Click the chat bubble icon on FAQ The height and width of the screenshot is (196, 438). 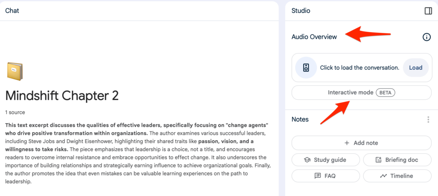pos(318,176)
